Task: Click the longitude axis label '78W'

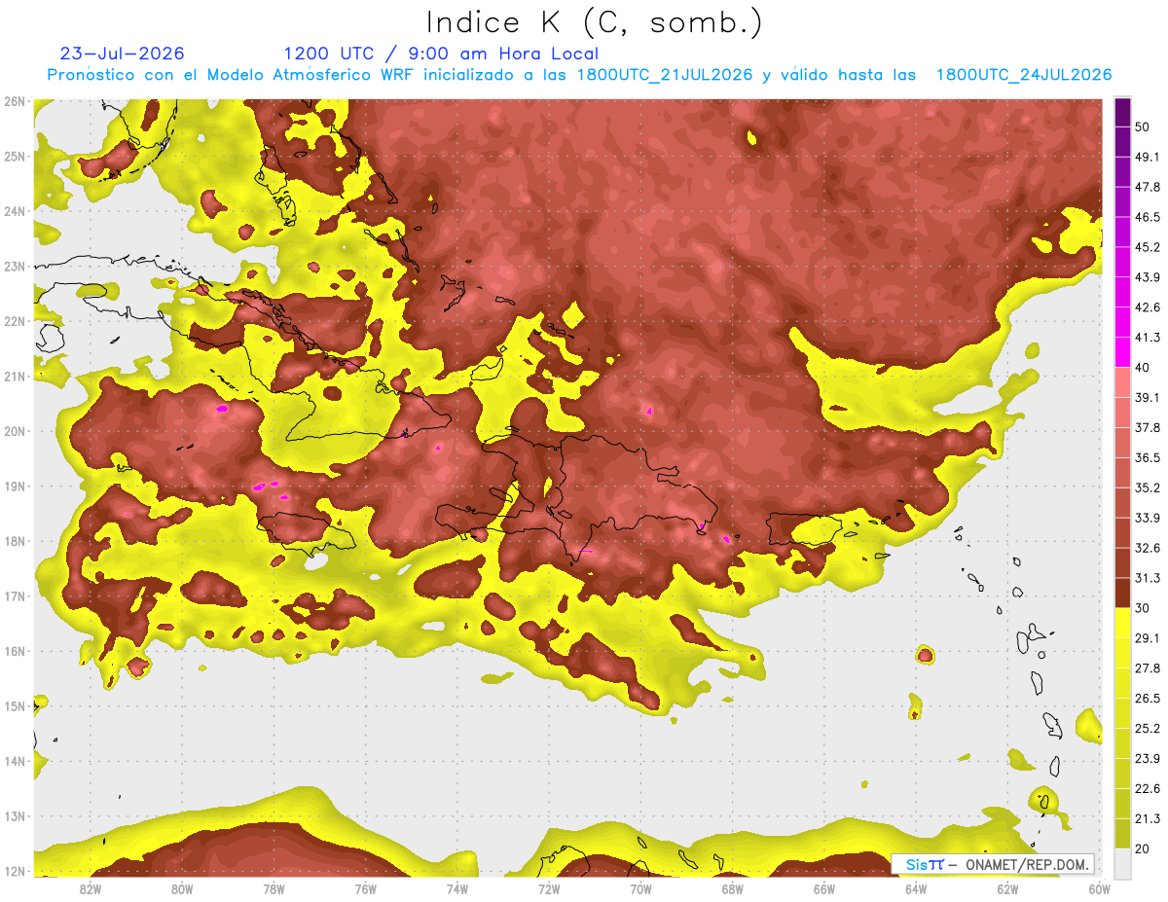Action: (x=274, y=888)
